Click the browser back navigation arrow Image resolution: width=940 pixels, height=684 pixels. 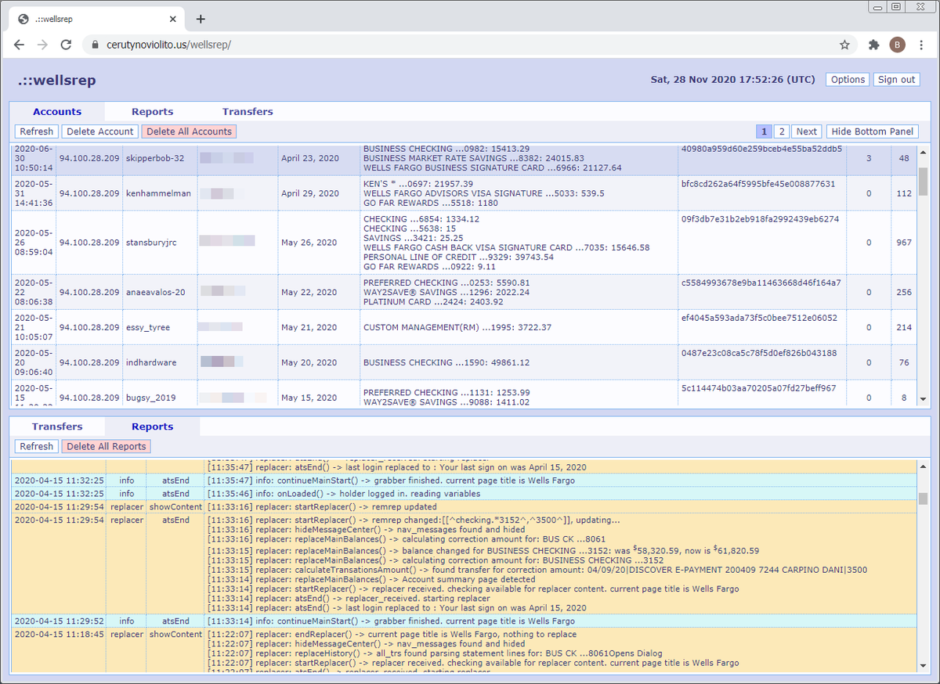(x=19, y=45)
